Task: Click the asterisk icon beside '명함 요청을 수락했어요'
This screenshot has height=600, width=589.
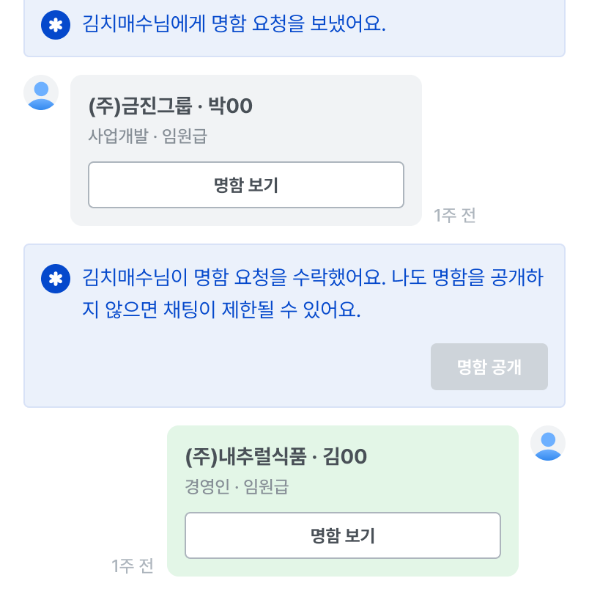Action: click(x=56, y=279)
